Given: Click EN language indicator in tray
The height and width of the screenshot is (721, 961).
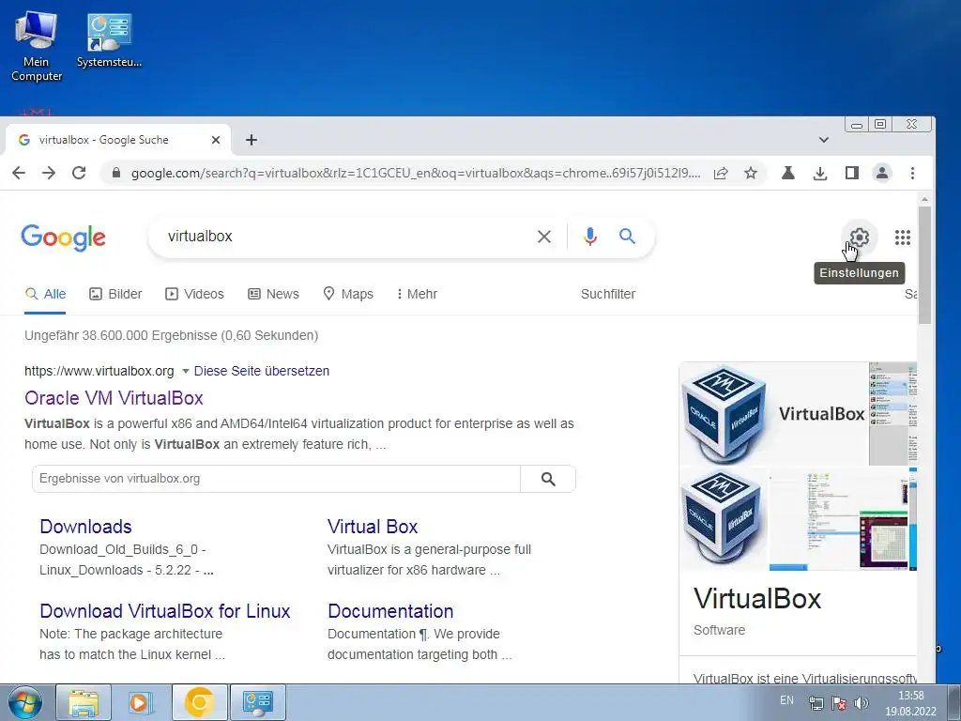Looking at the screenshot, I should [x=787, y=700].
